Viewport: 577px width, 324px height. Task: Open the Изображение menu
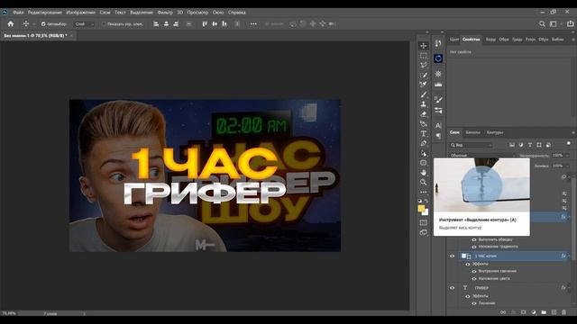[x=80, y=12]
